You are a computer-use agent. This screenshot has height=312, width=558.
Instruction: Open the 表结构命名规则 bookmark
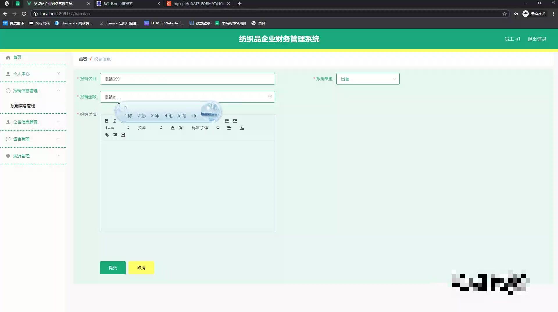231,23
